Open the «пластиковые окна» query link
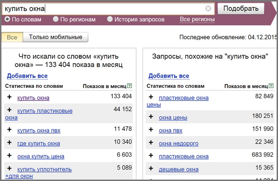This screenshot has height=181, width=278. (183, 156)
